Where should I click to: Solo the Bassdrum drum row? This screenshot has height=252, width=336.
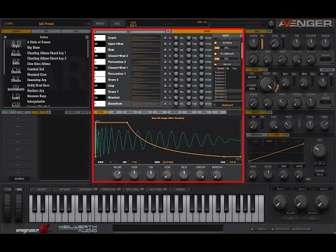(170, 104)
